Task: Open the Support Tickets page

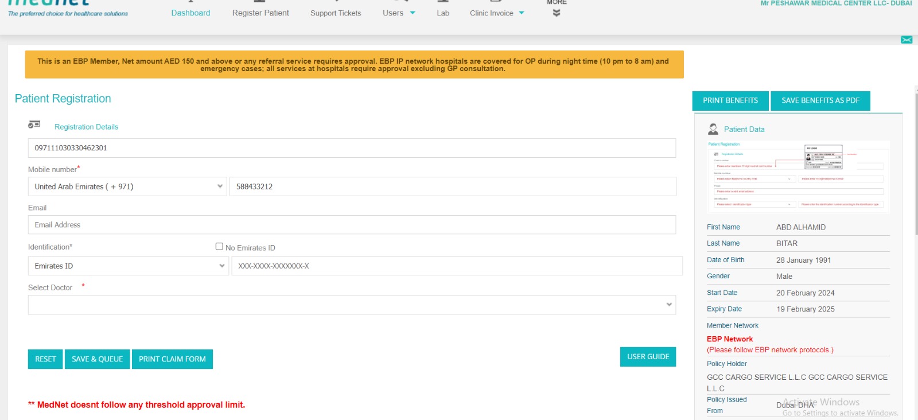Action: coord(336,13)
